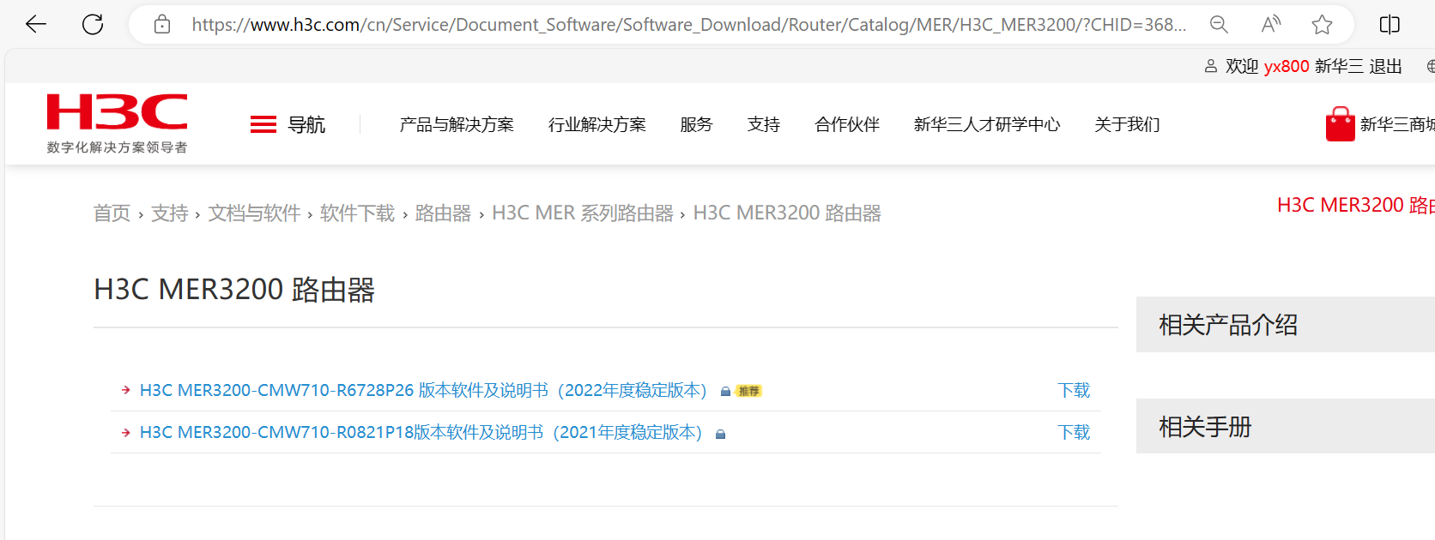Viewport: 1435px width, 540px height.
Task: Click the 导航 label
Action: pos(306,124)
